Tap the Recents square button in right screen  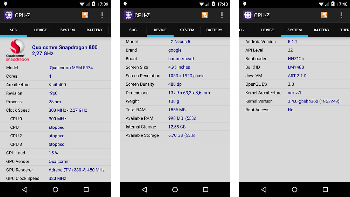325,190
